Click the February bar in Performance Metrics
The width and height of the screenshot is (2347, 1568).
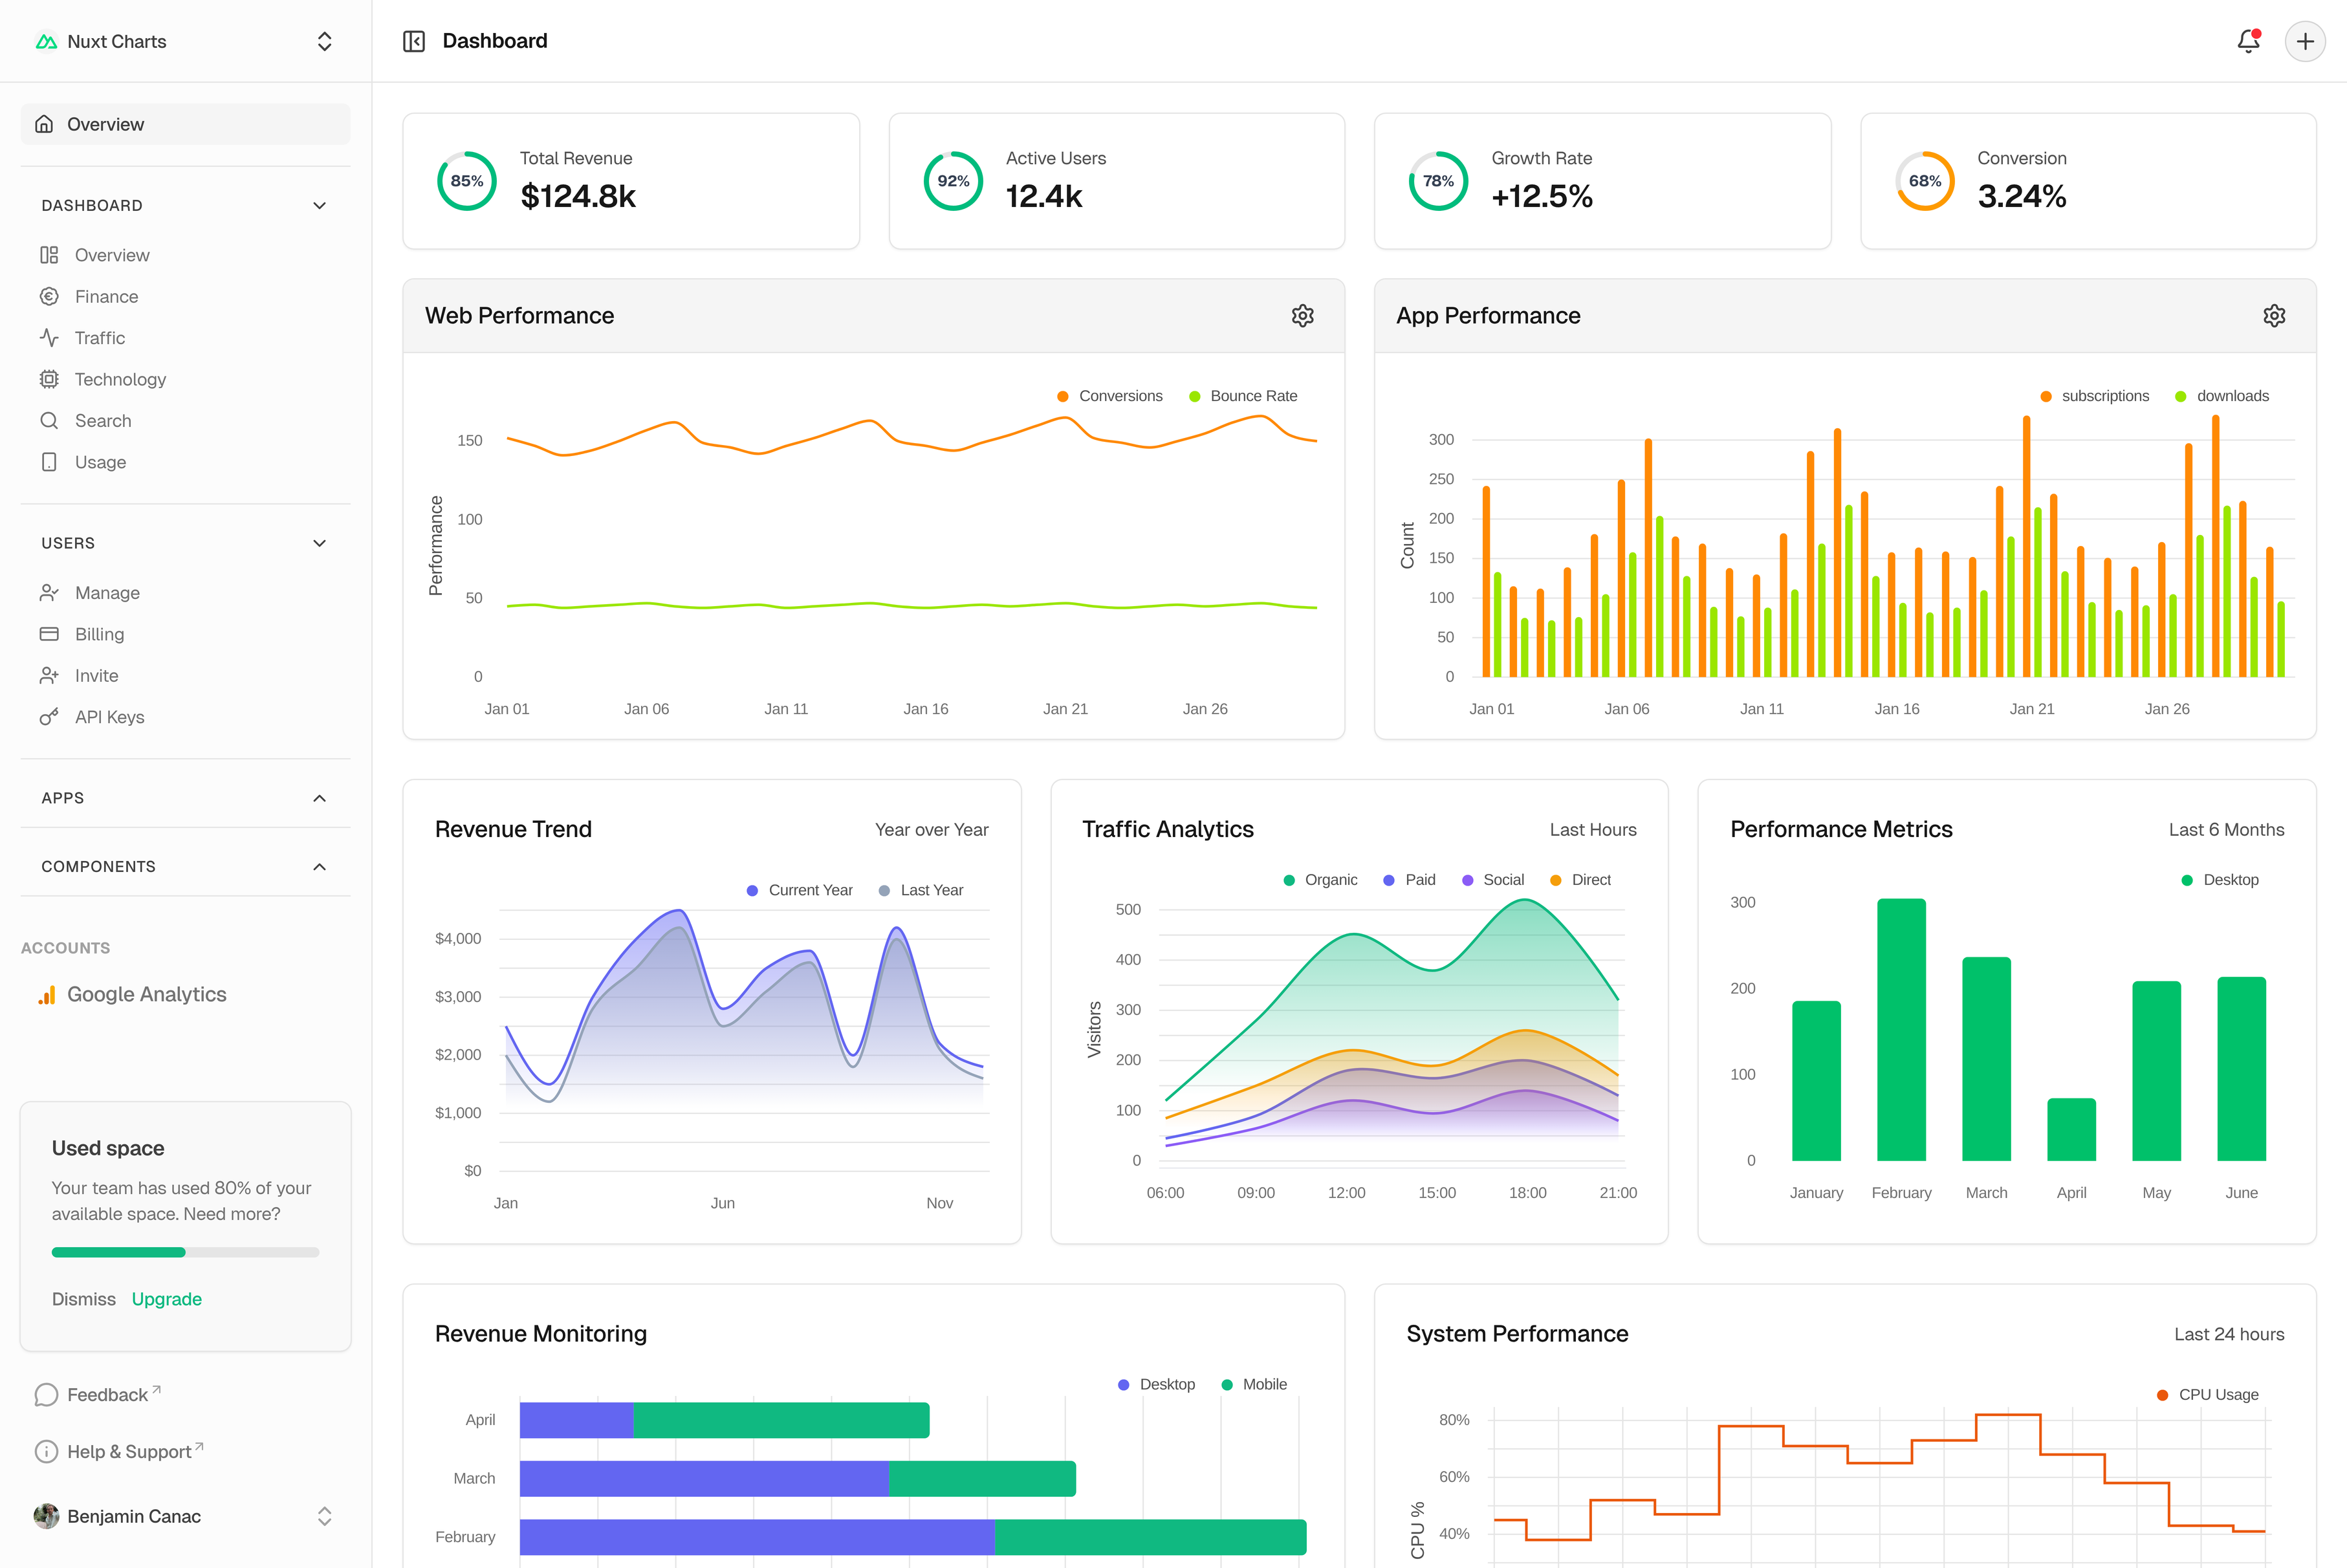[1901, 1030]
